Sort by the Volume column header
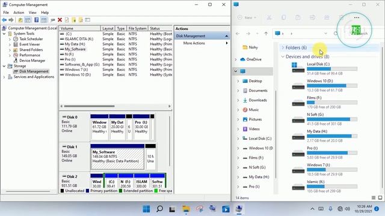385x216 pixels. point(80,28)
